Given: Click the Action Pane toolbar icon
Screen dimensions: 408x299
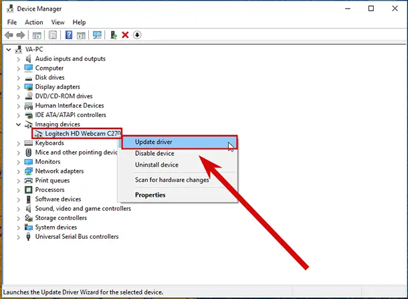Looking at the screenshot, I should 81,35.
